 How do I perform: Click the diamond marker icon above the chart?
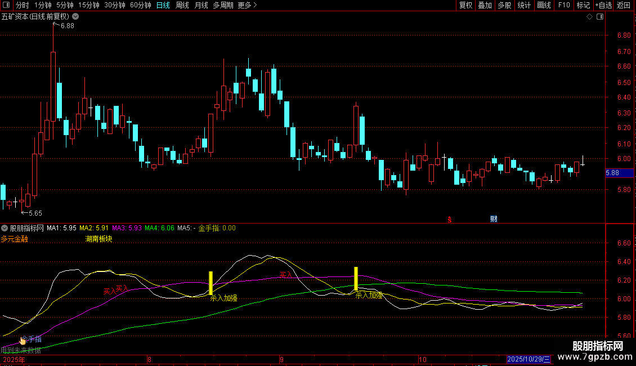[589, 17]
